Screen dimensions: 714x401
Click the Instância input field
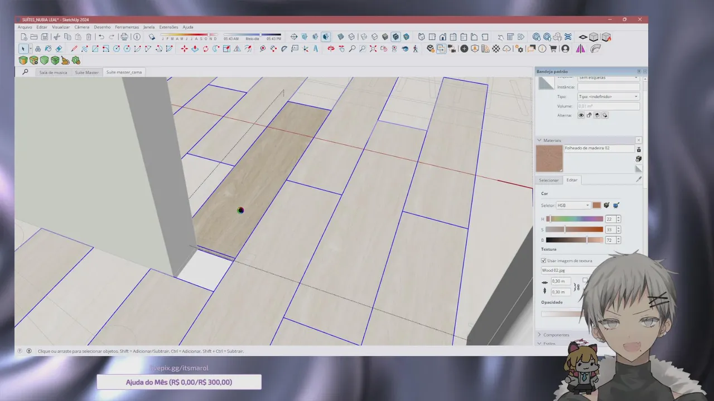(609, 87)
